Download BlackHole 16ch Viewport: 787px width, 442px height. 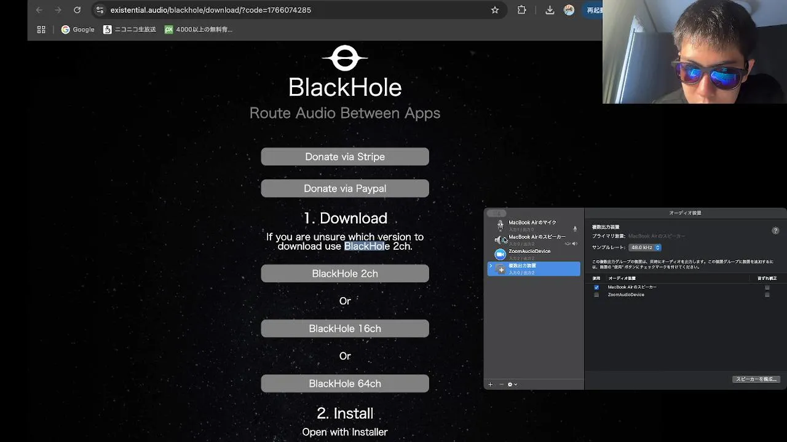[345, 328]
